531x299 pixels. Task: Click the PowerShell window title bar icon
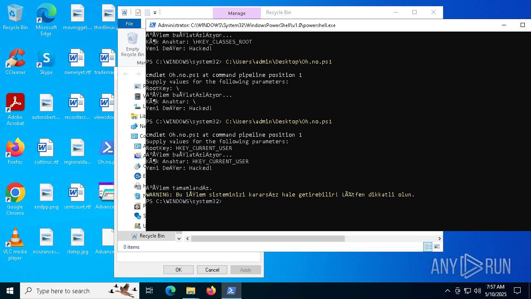pyautogui.click(x=152, y=25)
